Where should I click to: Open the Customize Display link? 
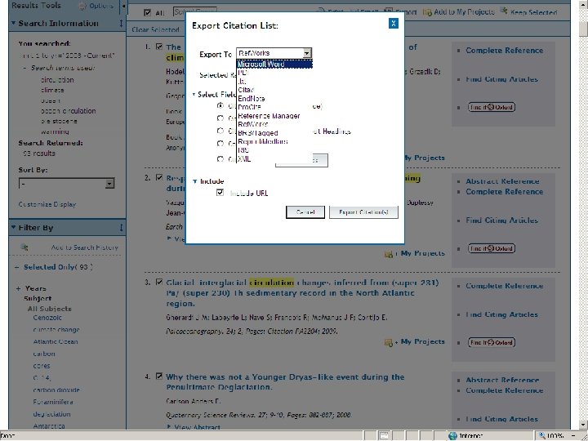(x=47, y=204)
